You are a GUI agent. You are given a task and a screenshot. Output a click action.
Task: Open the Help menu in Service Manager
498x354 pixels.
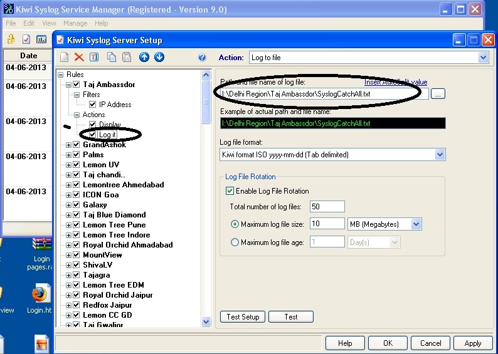click(x=102, y=23)
